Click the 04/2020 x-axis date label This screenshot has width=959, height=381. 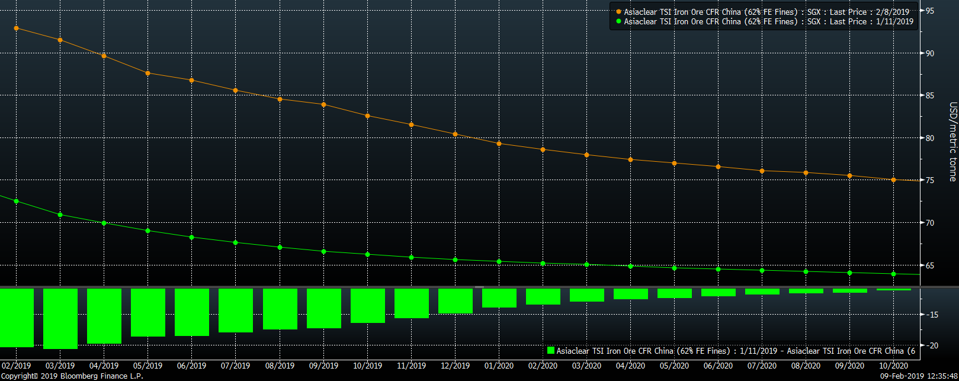[630, 366]
